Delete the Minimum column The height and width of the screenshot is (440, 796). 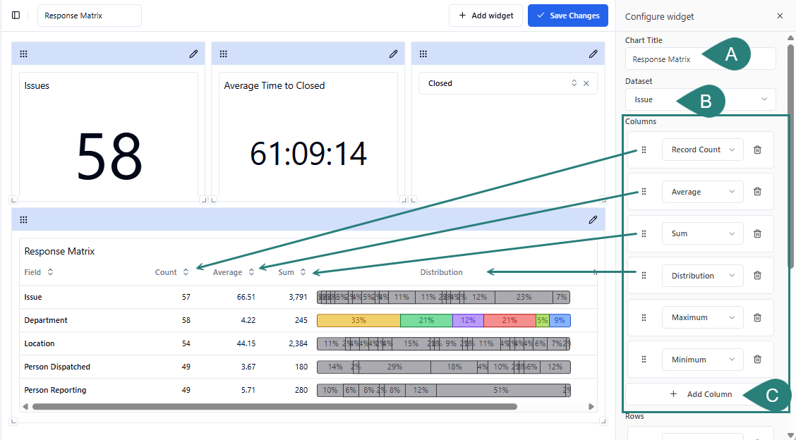point(757,360)
